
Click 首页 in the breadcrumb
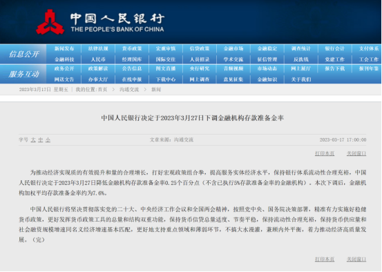[102, 90]
